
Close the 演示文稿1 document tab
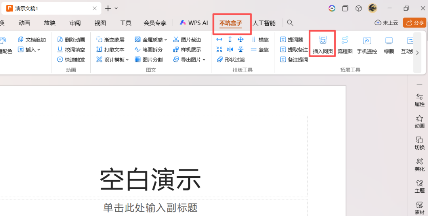[94, 8]
